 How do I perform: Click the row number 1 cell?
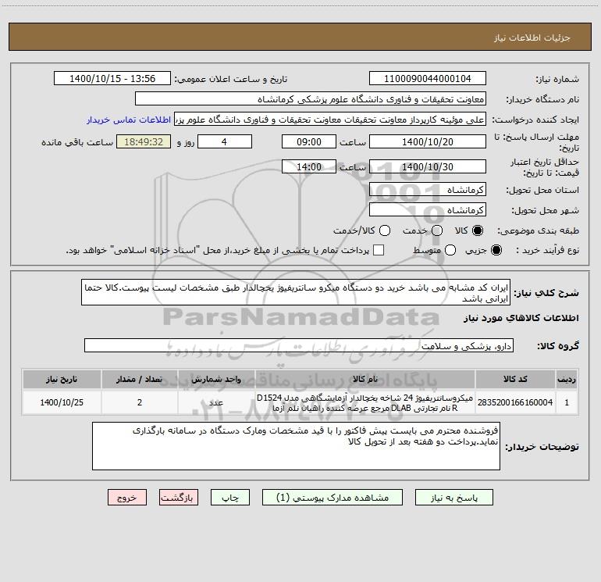[x=567, y=402]
